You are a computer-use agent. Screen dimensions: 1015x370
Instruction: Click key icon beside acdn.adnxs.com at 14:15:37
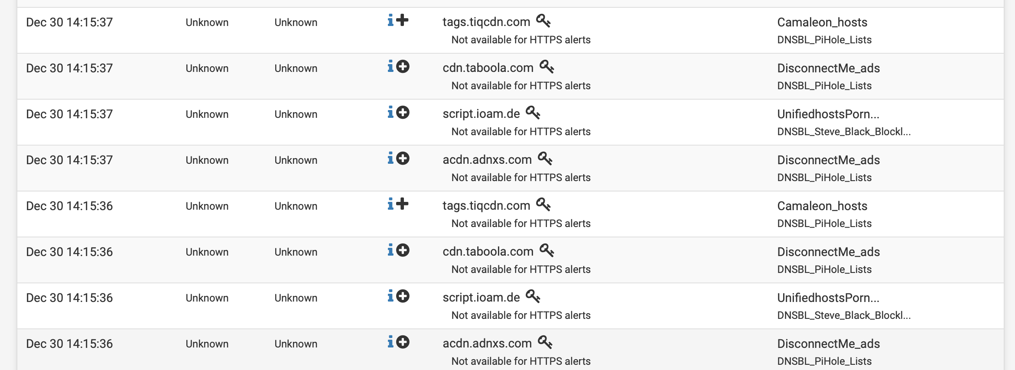pos(545,159)
